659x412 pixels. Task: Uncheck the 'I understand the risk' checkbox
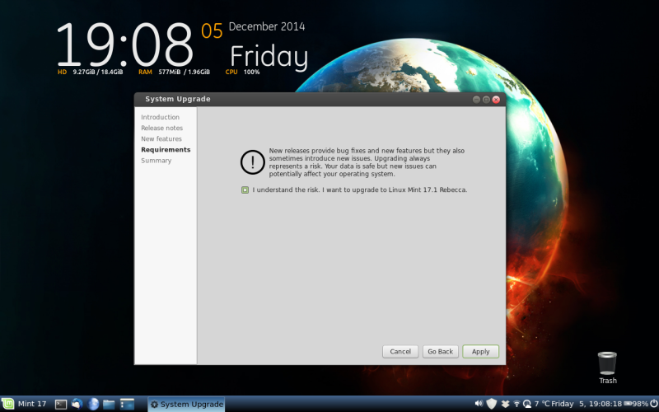coord(245,190)
